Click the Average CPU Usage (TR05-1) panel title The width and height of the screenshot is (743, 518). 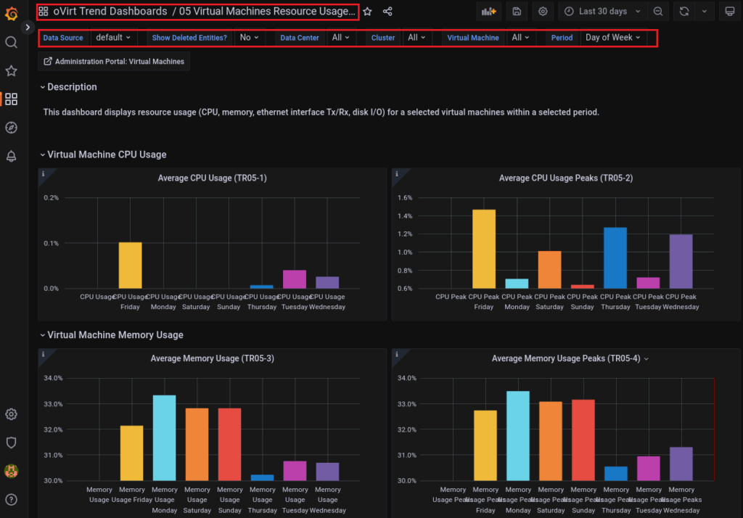tap(213, 178)
